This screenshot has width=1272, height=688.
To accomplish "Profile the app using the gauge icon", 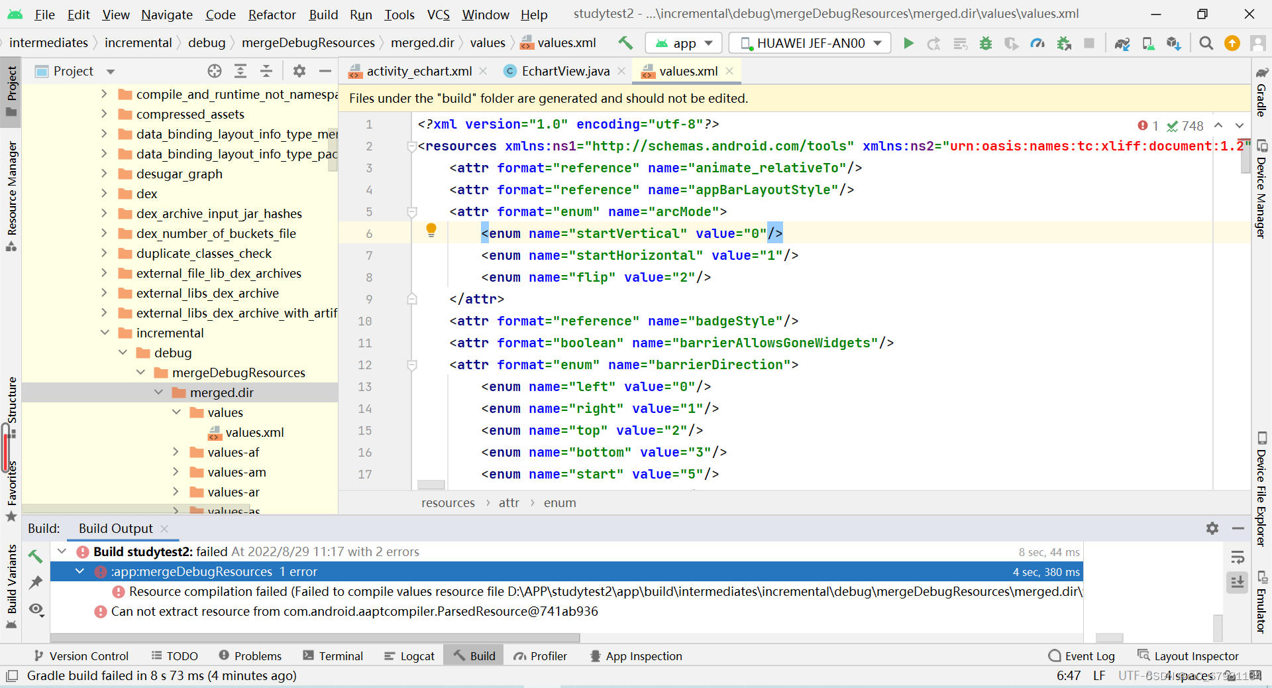I will click(x=1038, y=43).
